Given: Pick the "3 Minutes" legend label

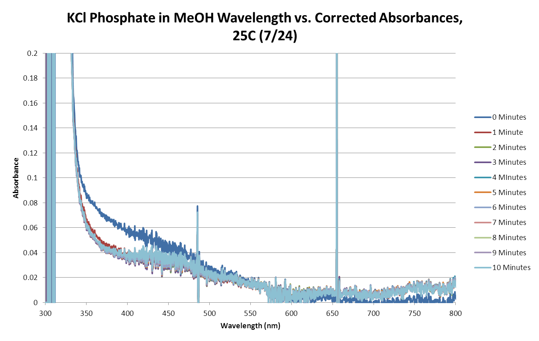Looking at the screenshot, I should [x=509, y=162].
